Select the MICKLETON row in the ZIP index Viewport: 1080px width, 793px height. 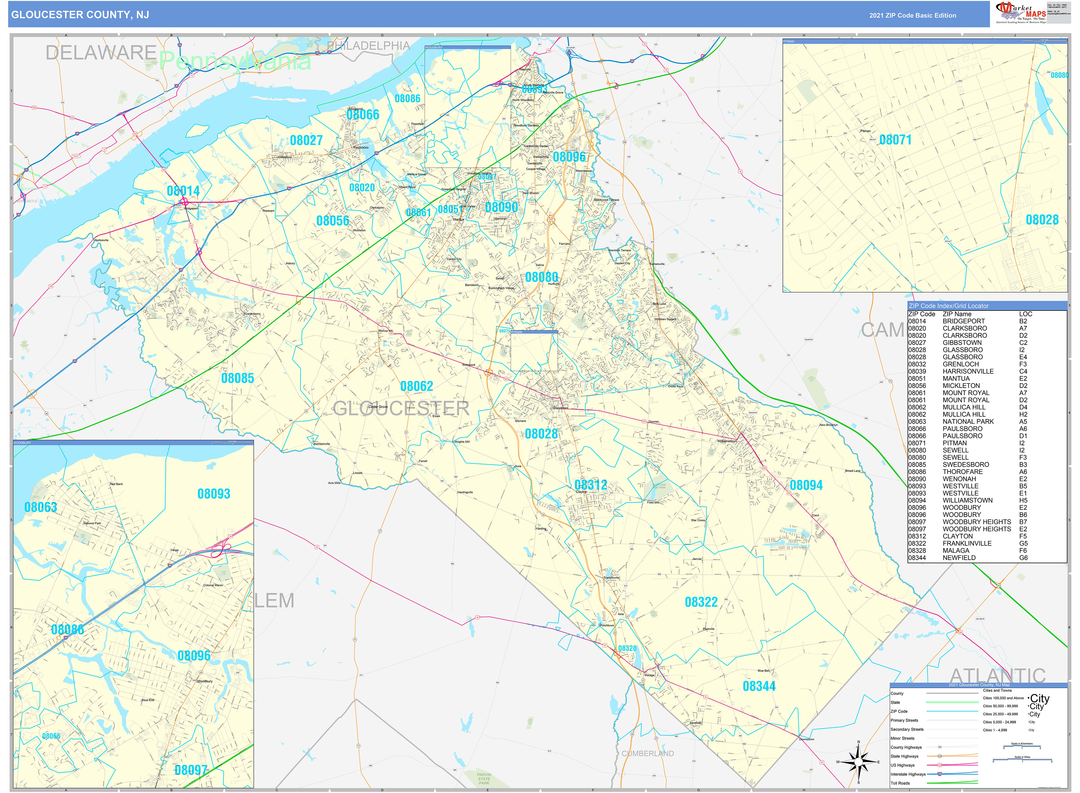coord(967,386)
